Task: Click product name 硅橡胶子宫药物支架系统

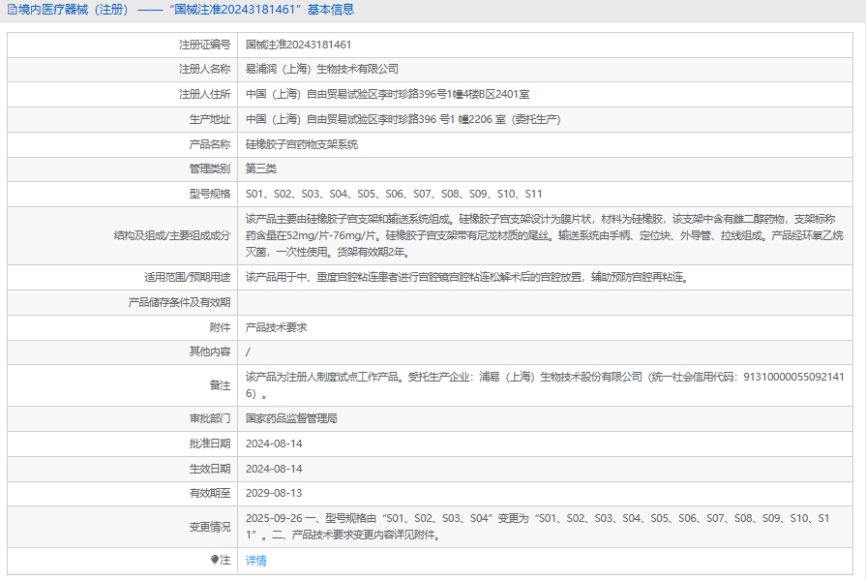Action: (x=302, y=144)
